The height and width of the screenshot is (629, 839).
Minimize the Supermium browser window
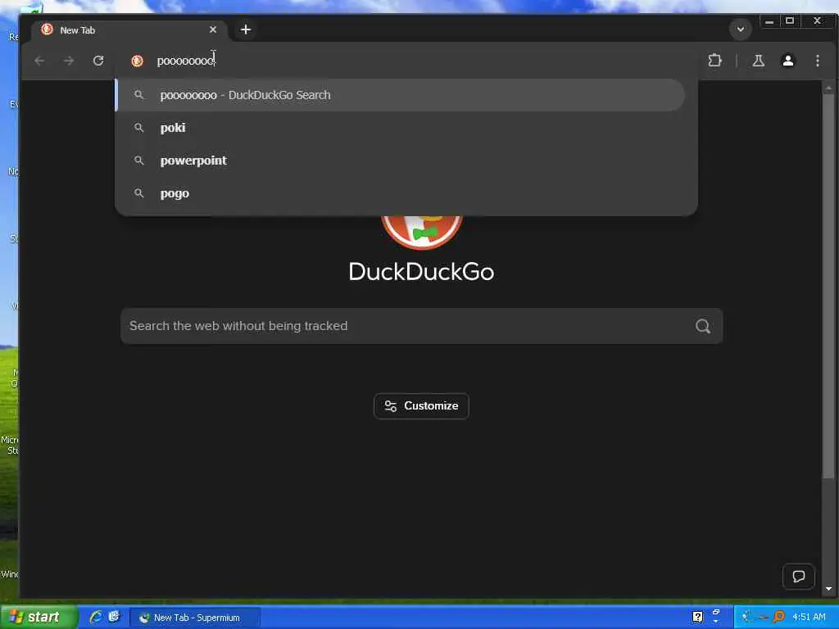[769, 21]
